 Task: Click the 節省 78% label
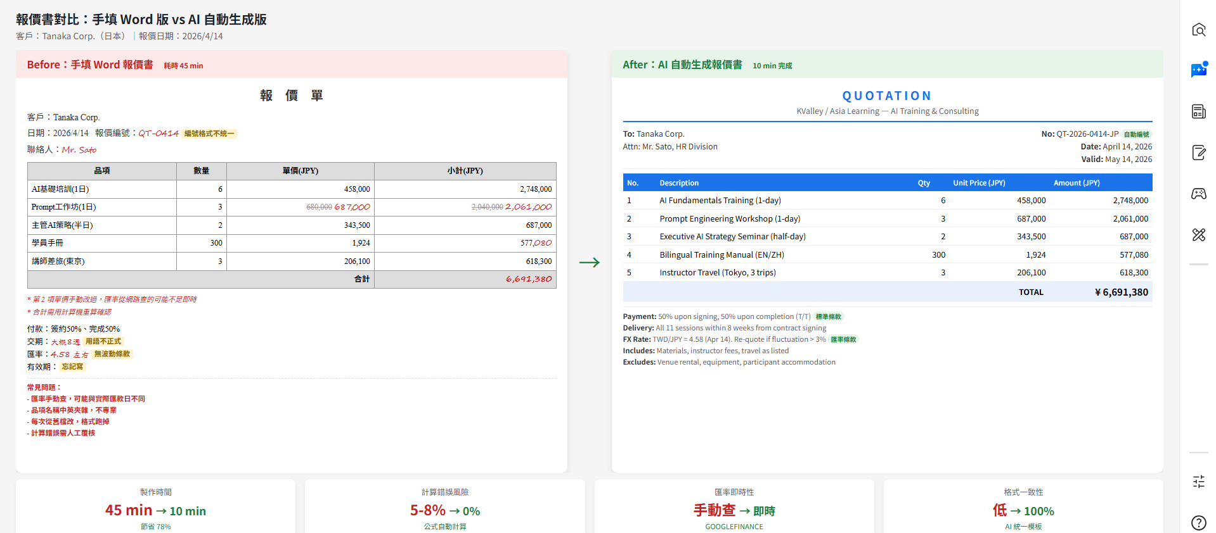(156, 527)
